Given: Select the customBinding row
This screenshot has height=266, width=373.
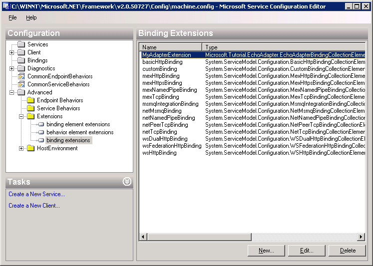Looking at the screenshot, I should 252,69.
